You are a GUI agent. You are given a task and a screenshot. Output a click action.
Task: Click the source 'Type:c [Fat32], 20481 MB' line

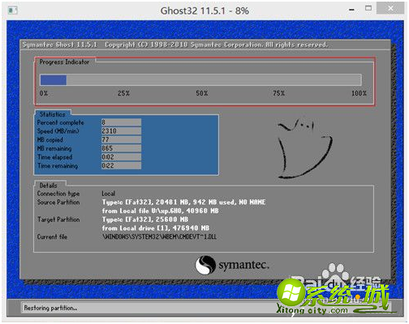pyautogui.click(x=183, y=202)
